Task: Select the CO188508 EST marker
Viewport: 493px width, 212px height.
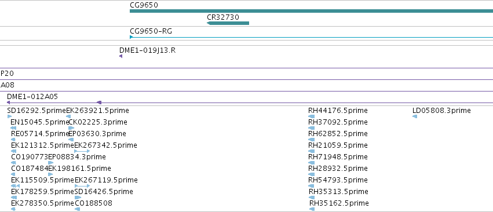Action: [x=78, y=209]
